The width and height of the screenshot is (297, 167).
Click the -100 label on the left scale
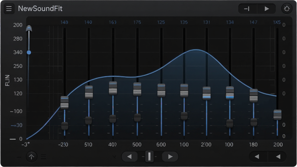(x=16, y=111)
